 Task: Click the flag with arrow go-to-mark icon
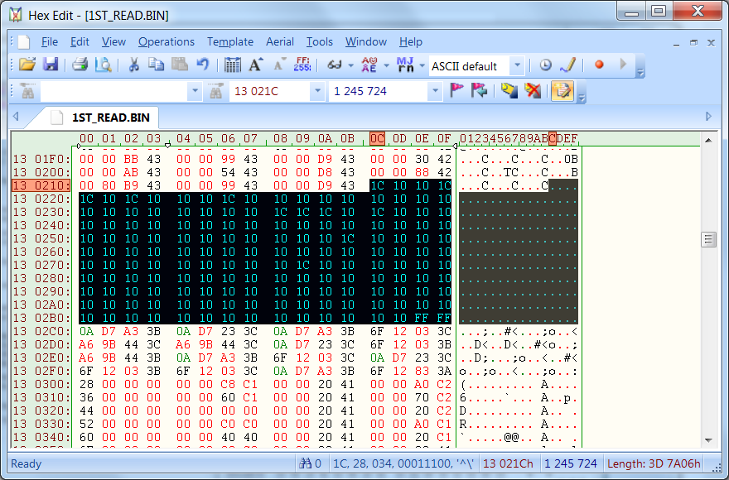(479, 91)
